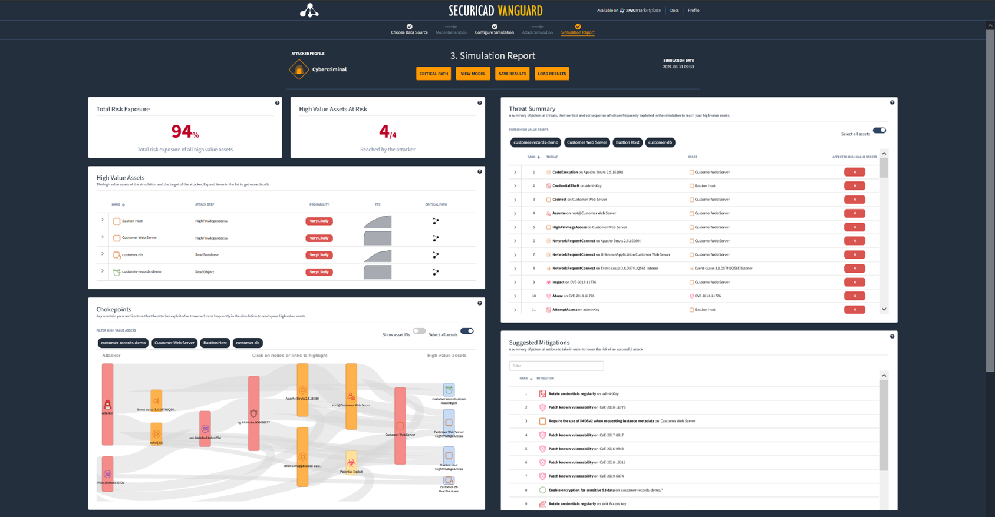The width and height of the screenshot is (995, 517).
Task: Click the IMDSv2 mitigation row icon
Action: (x=542, y=421)
